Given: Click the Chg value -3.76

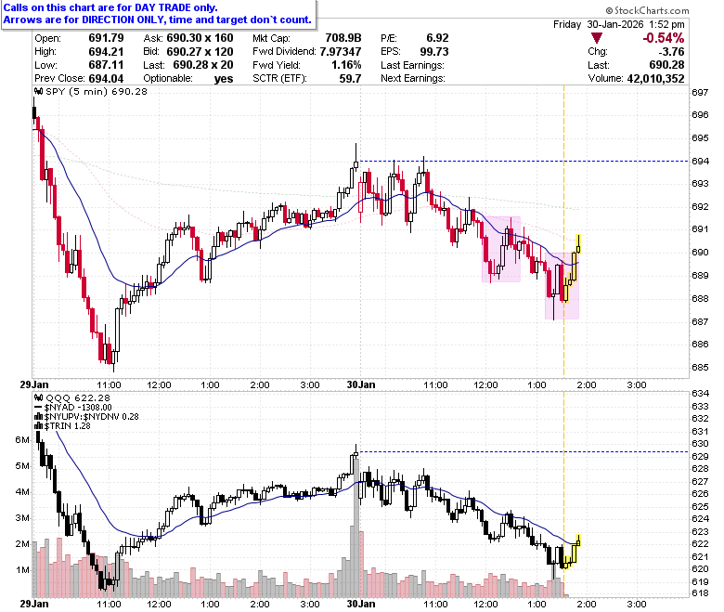Looking at the screenshot, I should [671, 51].
